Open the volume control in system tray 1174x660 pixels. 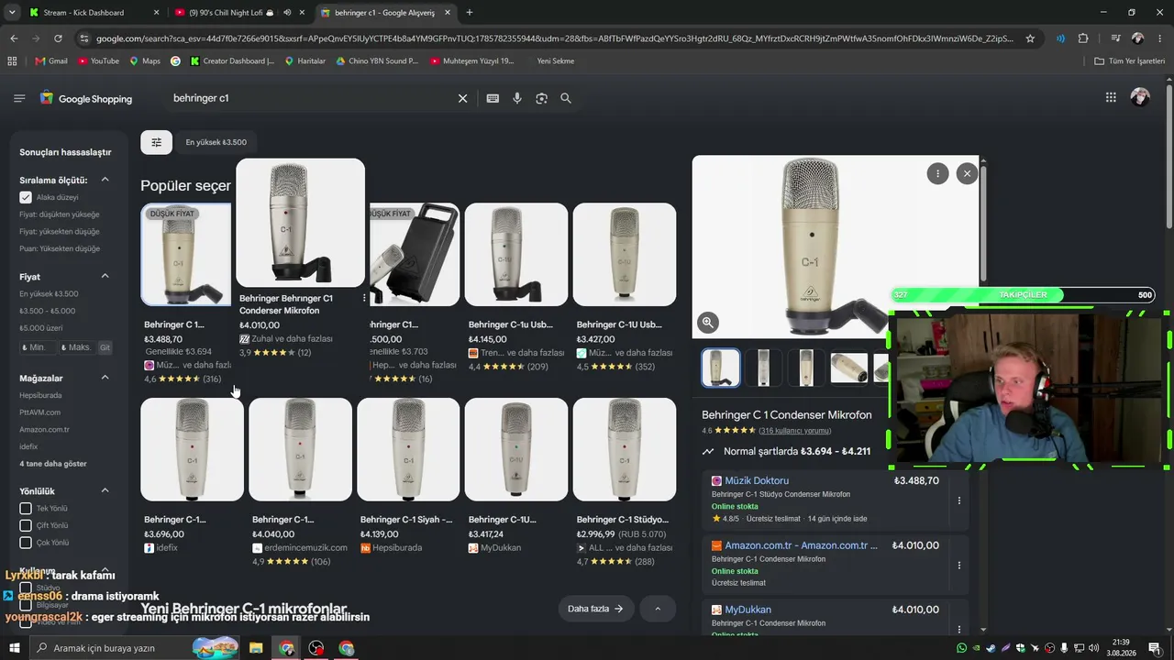click(x=1094, y=648)
